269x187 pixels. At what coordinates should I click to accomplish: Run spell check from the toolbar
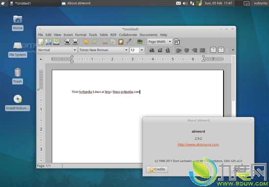(x=140, y=42)
